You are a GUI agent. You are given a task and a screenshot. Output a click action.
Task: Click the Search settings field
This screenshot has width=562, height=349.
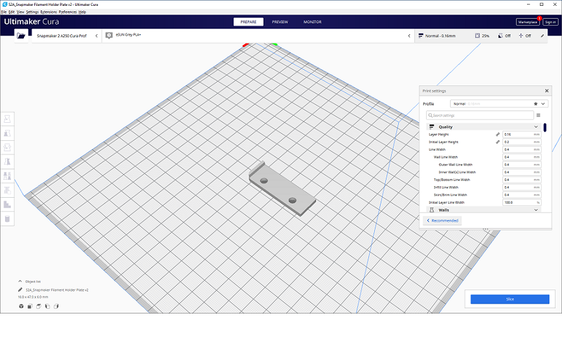(x=480, y=115)
